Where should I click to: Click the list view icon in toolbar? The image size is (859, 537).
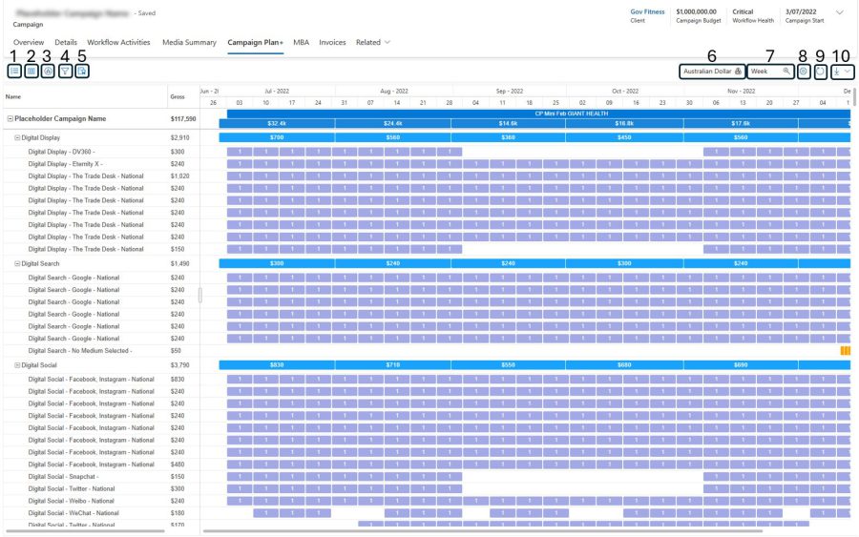(x=14, y=71)
